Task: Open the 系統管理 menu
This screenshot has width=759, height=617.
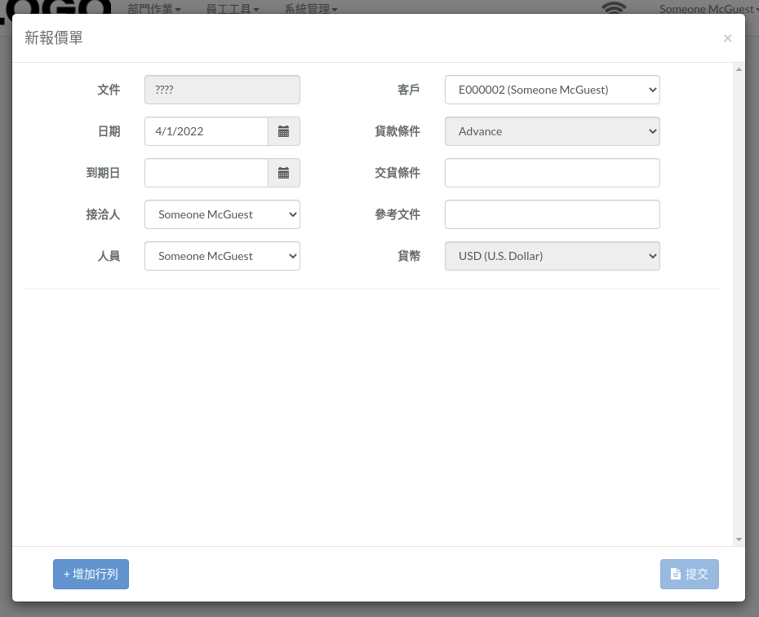Action: [311, 9]
